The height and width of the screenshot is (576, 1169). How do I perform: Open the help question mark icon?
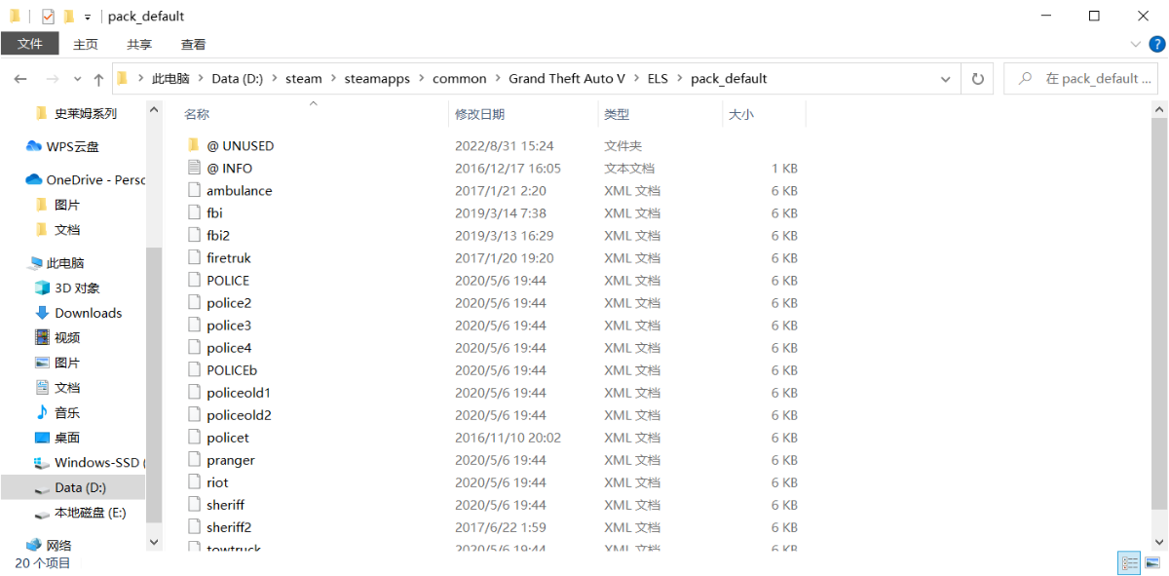tap(1157, 44)
